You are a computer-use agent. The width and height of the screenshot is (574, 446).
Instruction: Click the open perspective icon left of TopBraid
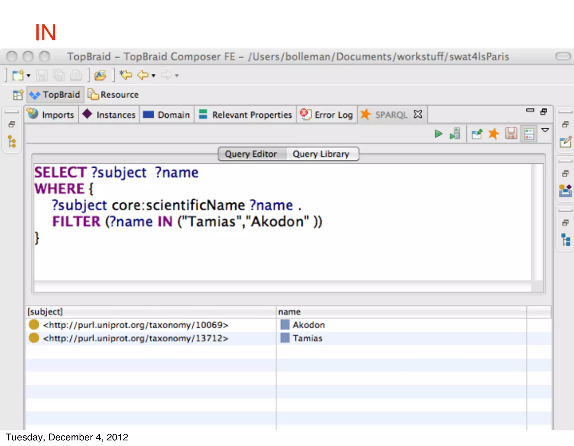[x=18, y=95]
